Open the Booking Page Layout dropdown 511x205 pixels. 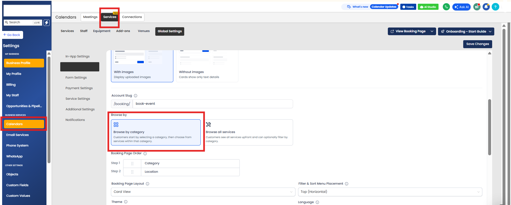tap(203, 192)
